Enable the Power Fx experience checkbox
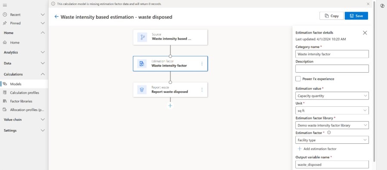The height and width of the screenshot is (170, 387). click(x=298, y=79)
